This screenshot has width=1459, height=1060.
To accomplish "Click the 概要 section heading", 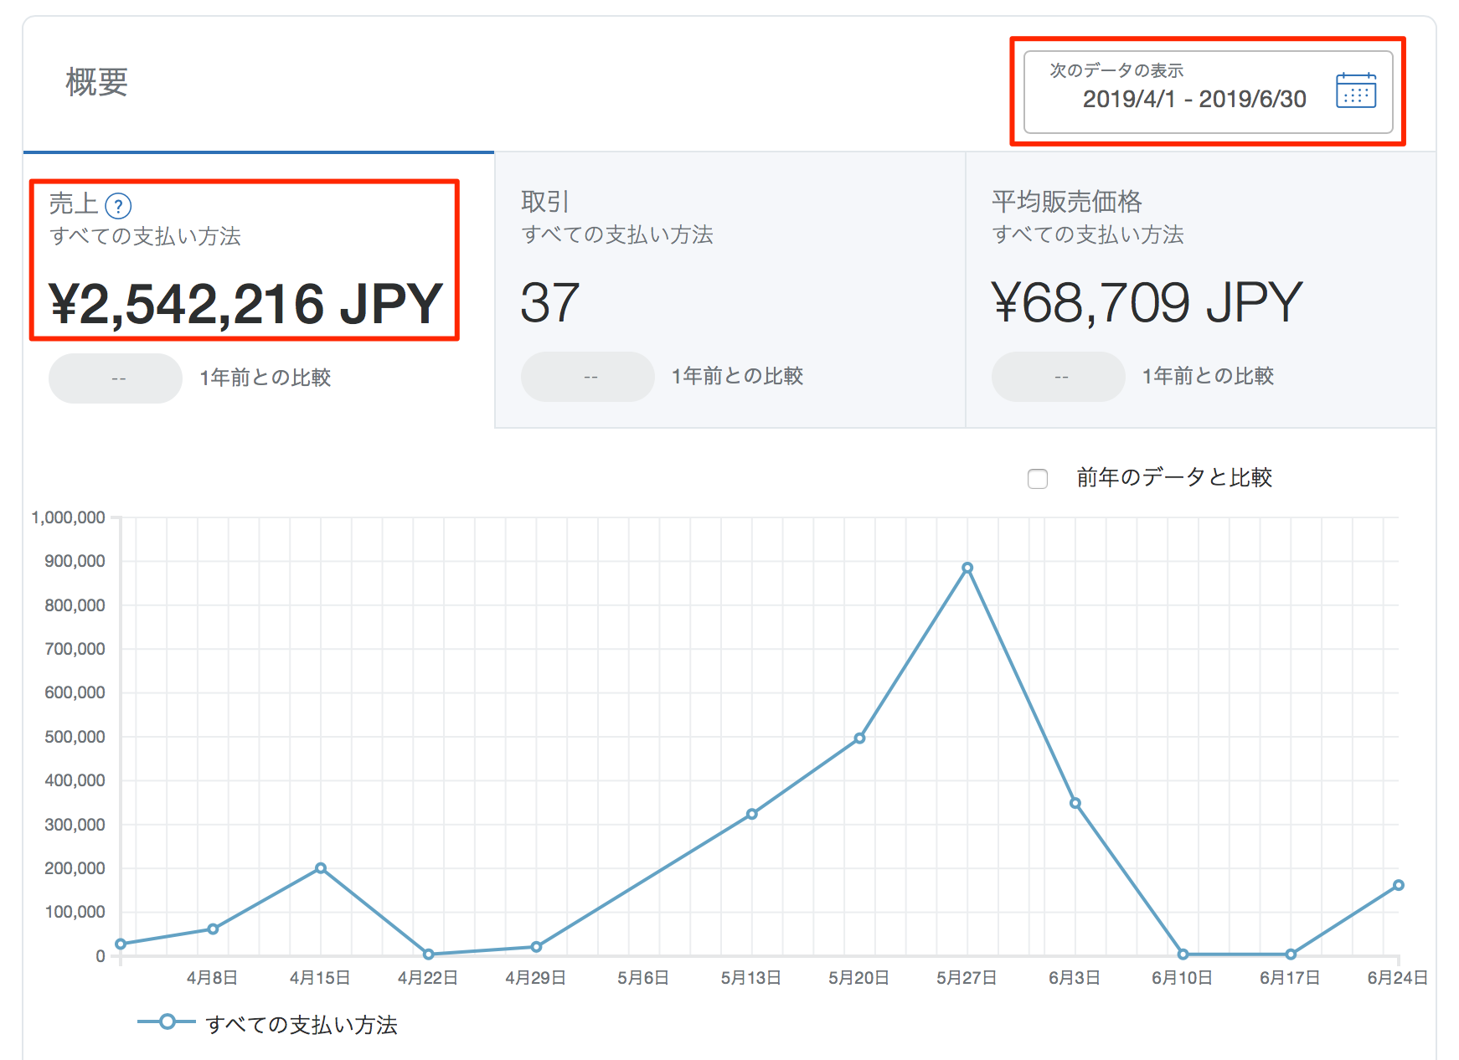I will (x=97, y=82).
